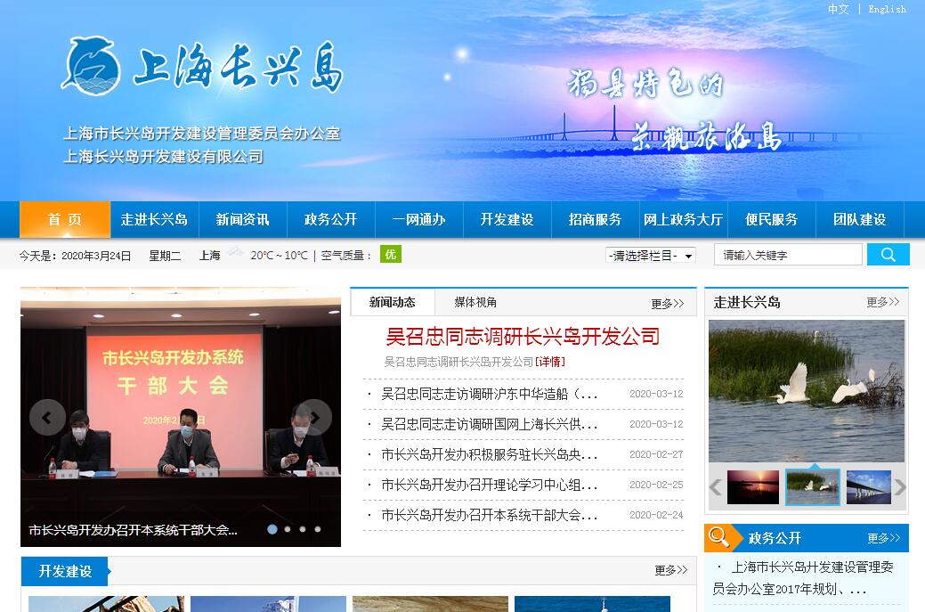Screen dimensions: 925x612
Task: Open 新闻资讯 navigation menu
Action: click(242, 219)
